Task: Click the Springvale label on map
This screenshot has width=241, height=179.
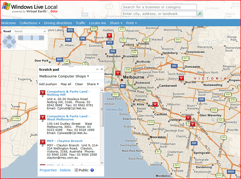Action: click(202, 153)
